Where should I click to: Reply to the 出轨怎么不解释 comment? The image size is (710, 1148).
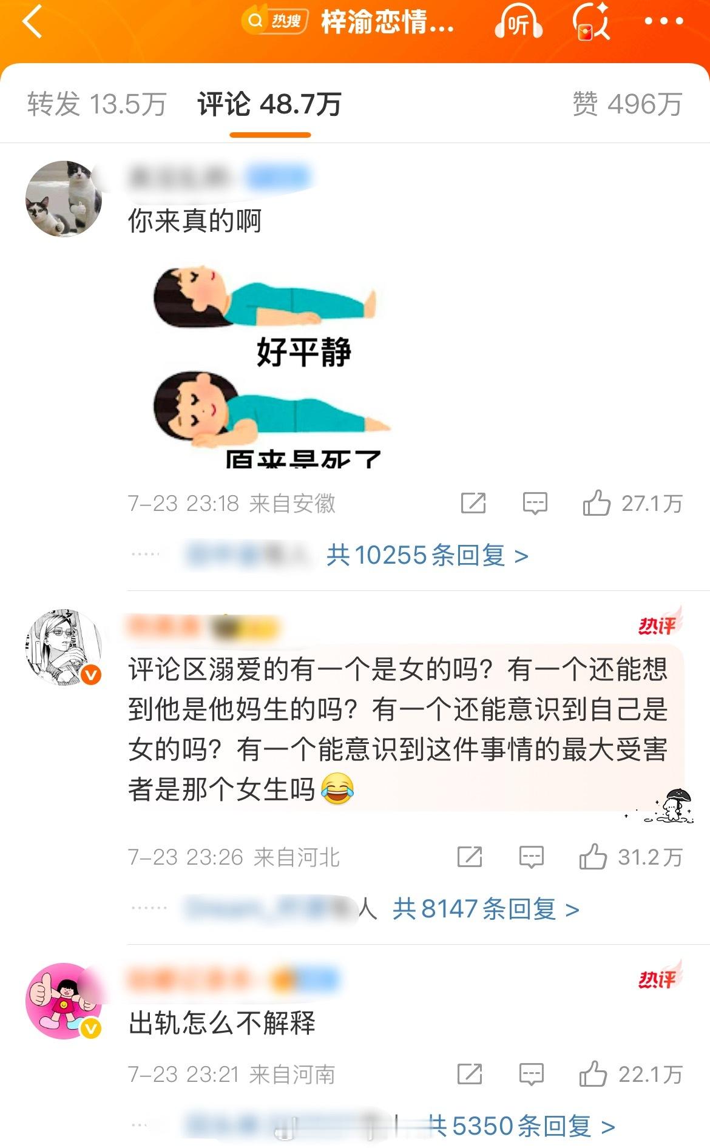coord(532,1074)
